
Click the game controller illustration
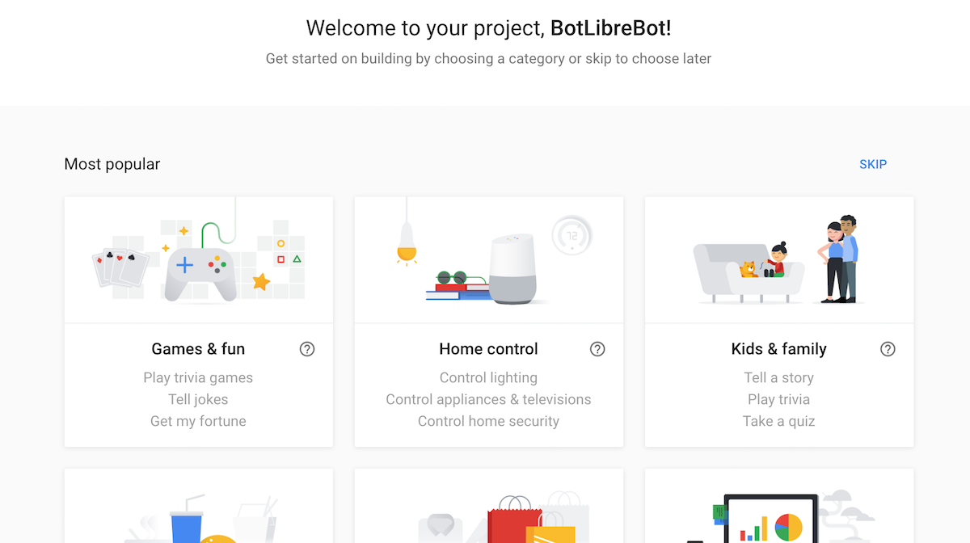coord(200,272)
